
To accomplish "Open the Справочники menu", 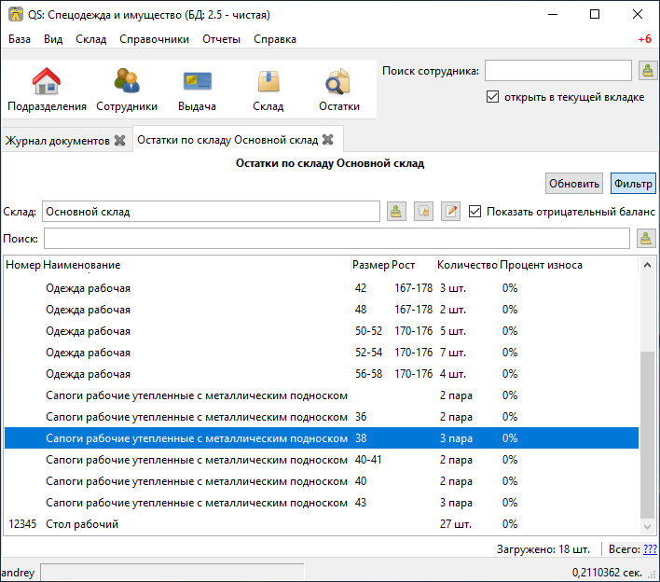I will coord(154,39).
